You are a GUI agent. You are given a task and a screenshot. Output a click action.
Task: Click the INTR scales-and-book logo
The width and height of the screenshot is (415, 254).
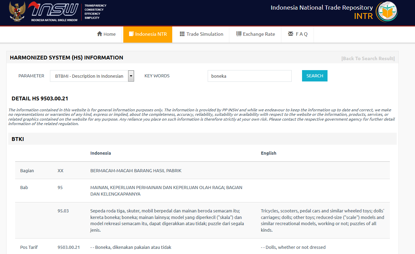coord(387,12)
